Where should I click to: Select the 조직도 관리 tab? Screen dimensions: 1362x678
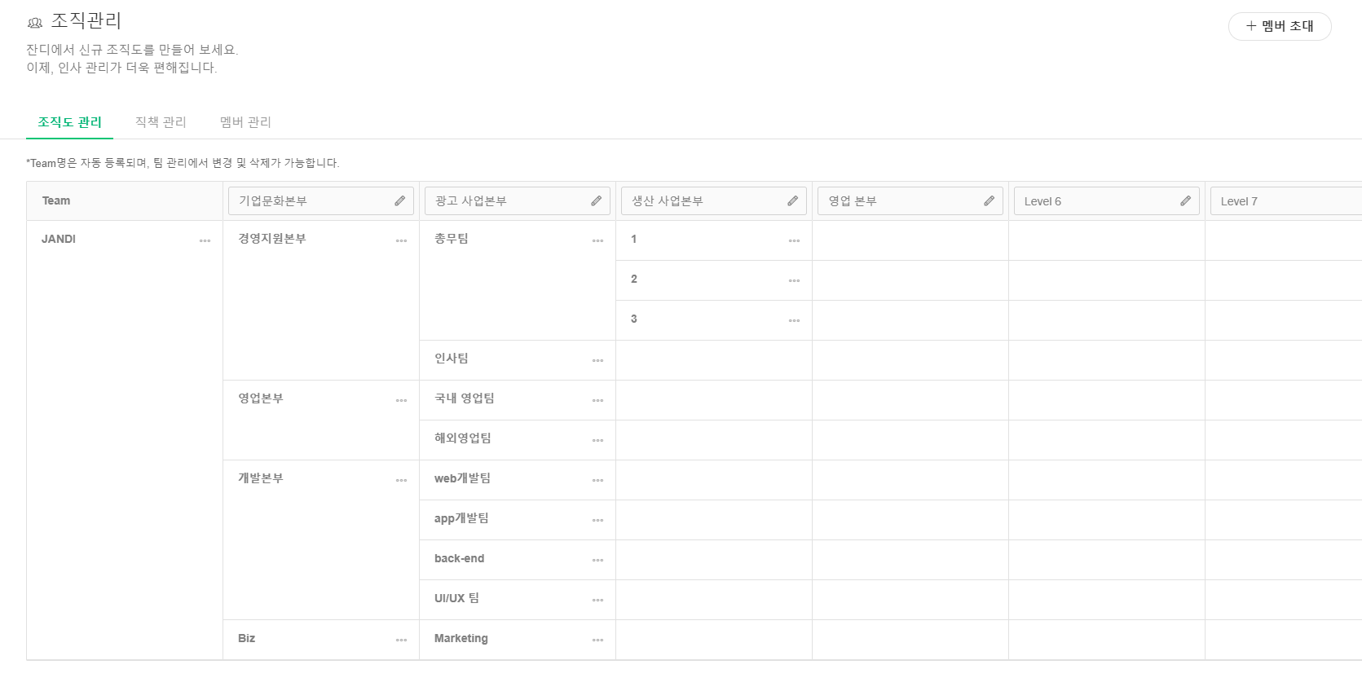coord(69,122)
